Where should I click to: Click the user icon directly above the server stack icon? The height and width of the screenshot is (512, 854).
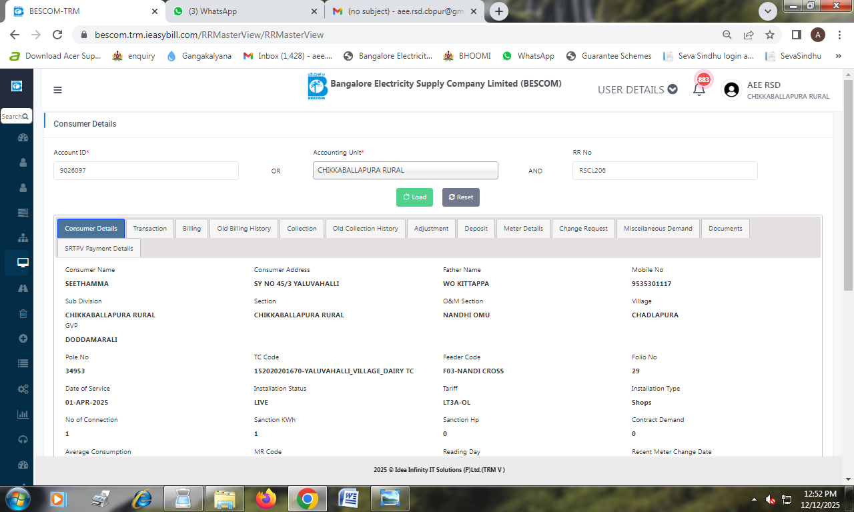(x=23, y=187)
